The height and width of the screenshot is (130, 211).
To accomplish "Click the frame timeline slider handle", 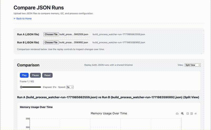I will (x=21, y=87).
